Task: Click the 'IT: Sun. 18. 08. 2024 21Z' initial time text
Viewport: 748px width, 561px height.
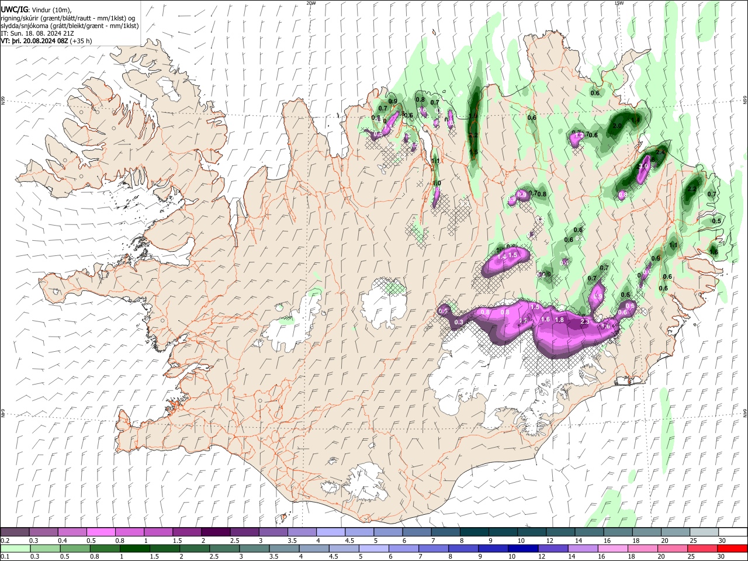Action: click(x=37, y=33)
